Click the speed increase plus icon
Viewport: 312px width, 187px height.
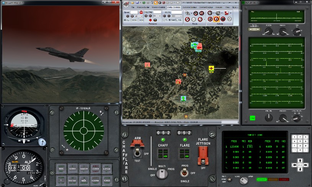coord(127,16)
